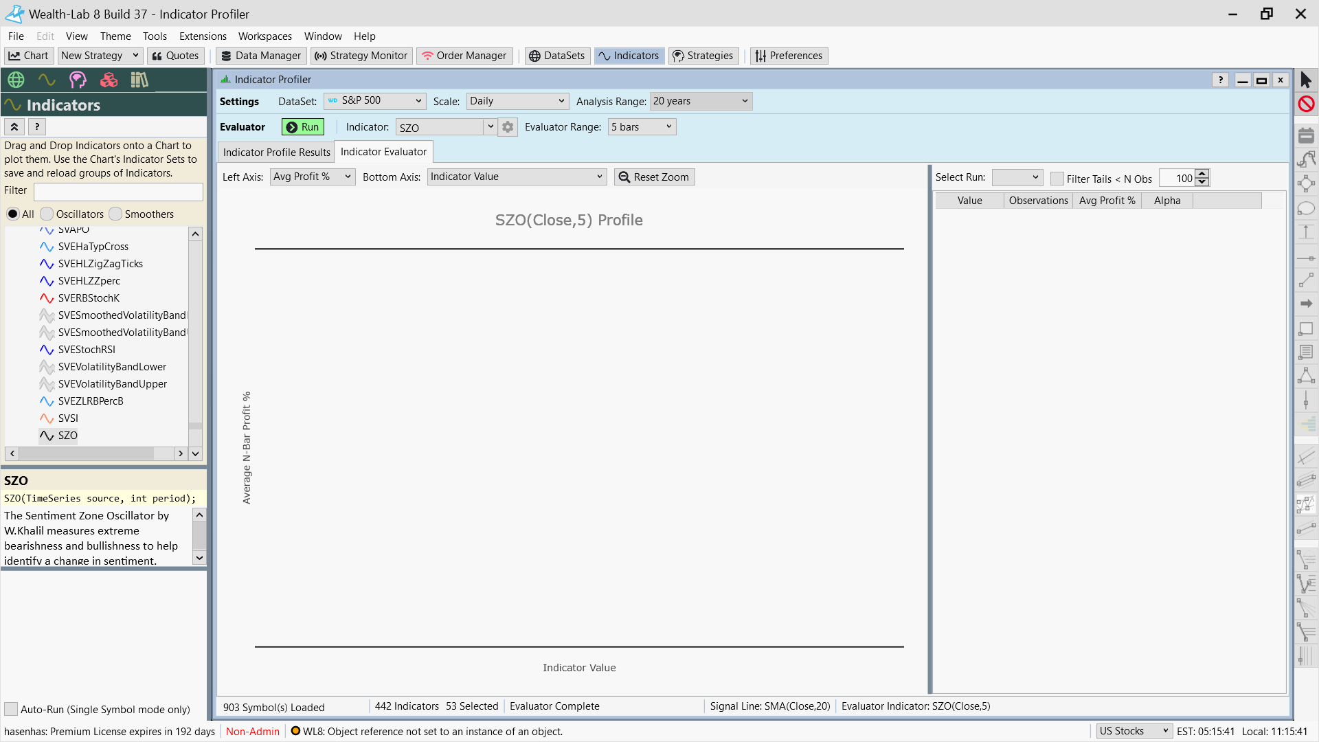Screen dimensions: 1319x742
Task: Open Preferences from the toolbar
Action: [x=788, y=56]
